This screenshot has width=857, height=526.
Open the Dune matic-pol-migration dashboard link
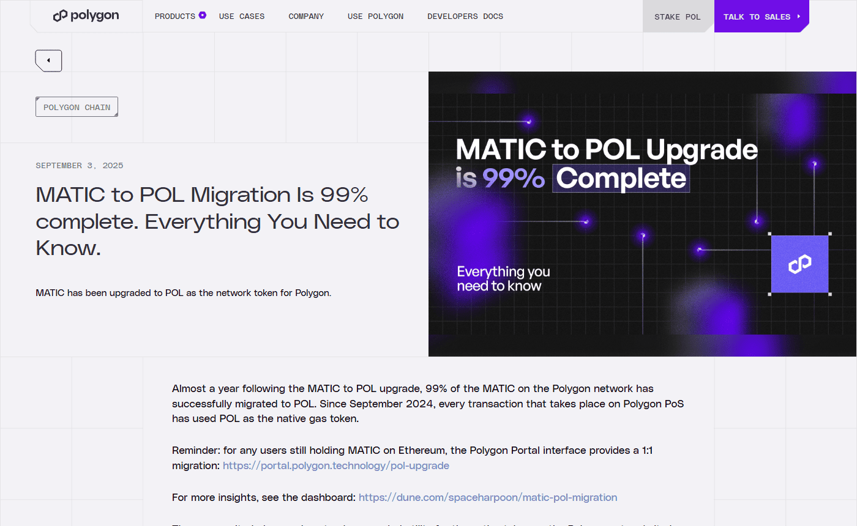click(488, 497)
